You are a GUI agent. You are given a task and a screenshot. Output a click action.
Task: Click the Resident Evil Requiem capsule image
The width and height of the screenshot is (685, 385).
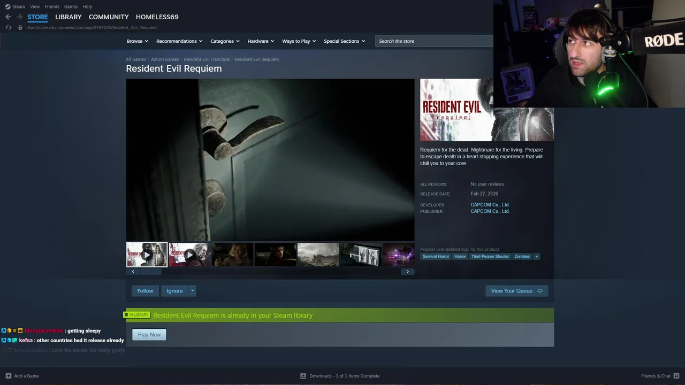(x=487, y=110)
